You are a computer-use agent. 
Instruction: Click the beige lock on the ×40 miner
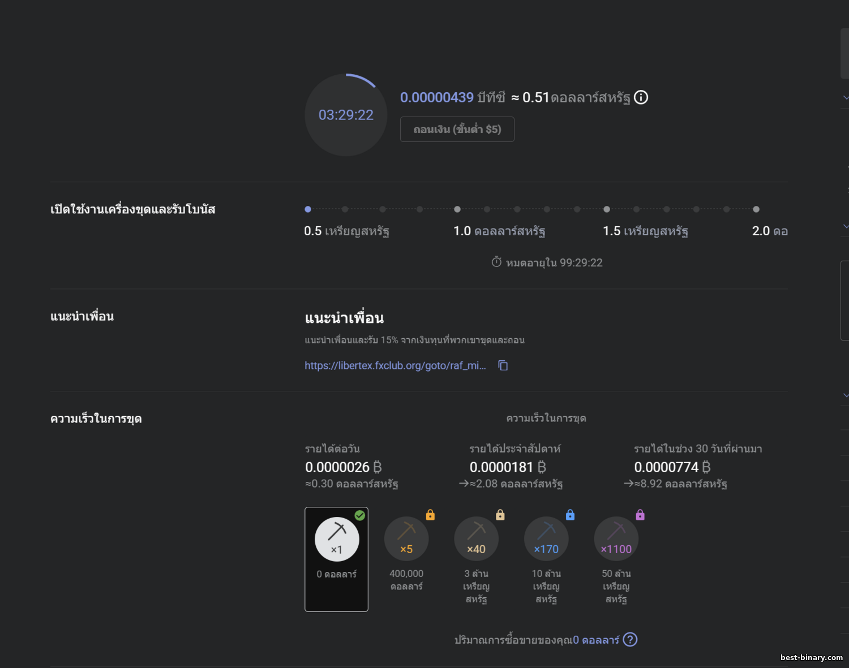(500, 515)
